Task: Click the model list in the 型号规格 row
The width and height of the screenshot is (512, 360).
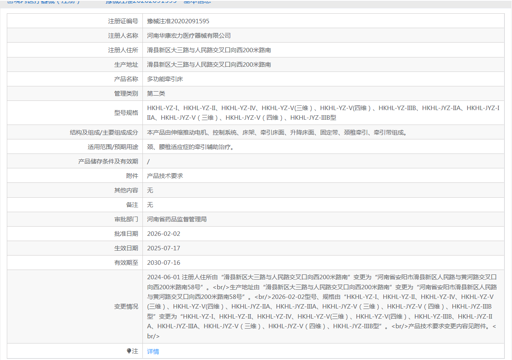Action: point(323,113)
